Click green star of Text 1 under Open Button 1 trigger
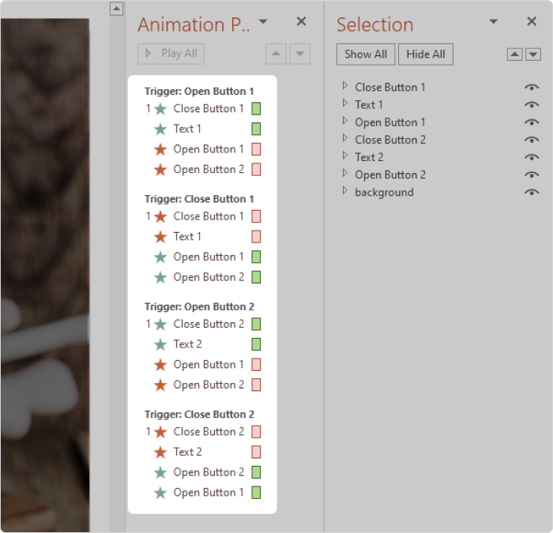Image resolution: width=553 pixels, height=533 pixels. pyautogui.click(x=160, y=129)
